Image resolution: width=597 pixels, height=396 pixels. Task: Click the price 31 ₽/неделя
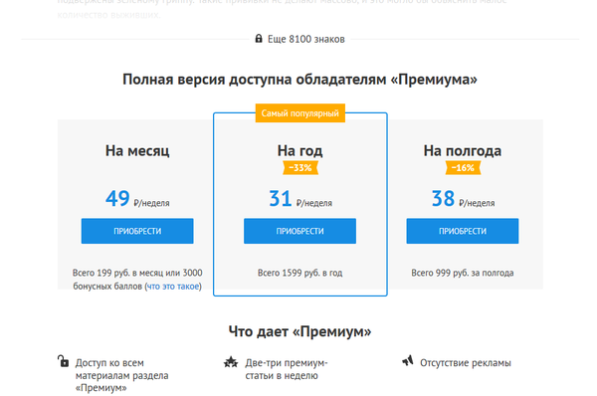tap(300, 199)
